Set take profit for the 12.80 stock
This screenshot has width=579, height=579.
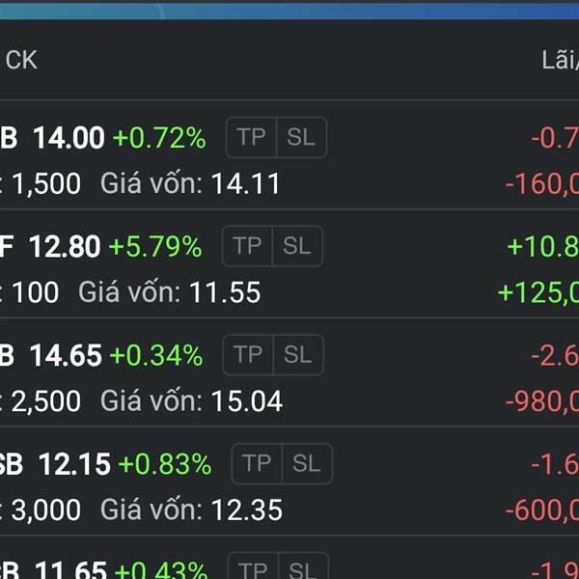tap(247, 247)
